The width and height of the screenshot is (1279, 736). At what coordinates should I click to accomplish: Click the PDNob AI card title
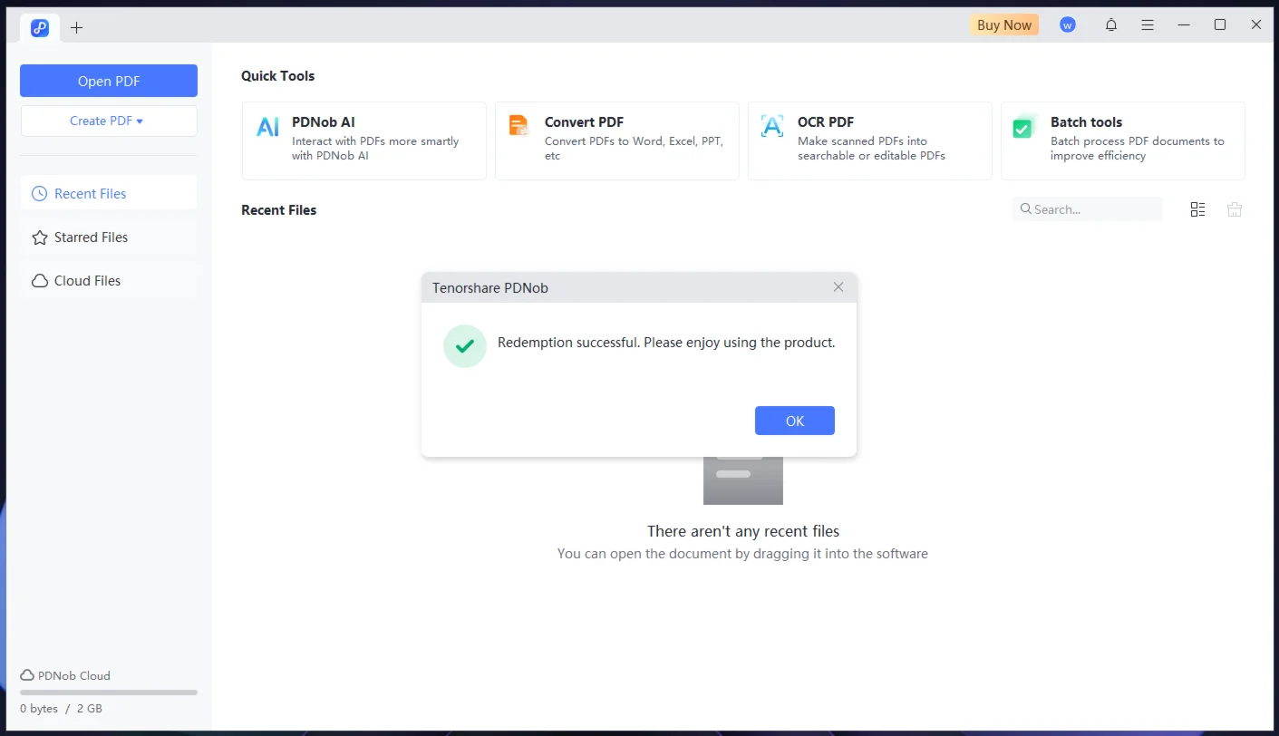(324, 121)
